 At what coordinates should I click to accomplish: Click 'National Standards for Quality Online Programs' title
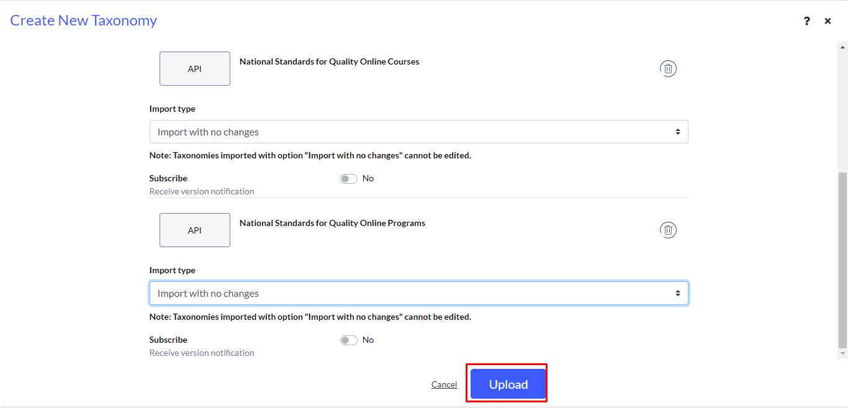(333, 223)
